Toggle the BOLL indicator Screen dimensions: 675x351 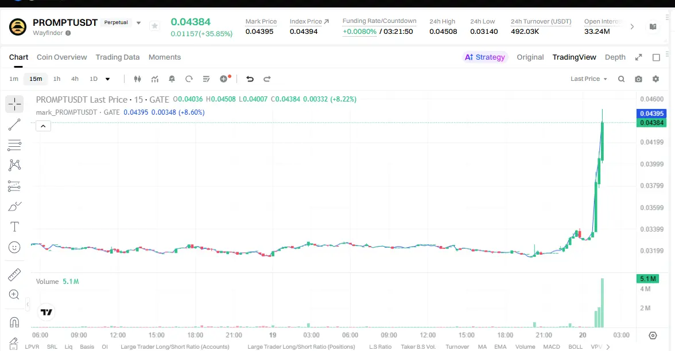click(x=575, y=346)
